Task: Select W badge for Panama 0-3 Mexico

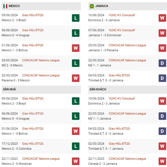Action: [76, 78]
